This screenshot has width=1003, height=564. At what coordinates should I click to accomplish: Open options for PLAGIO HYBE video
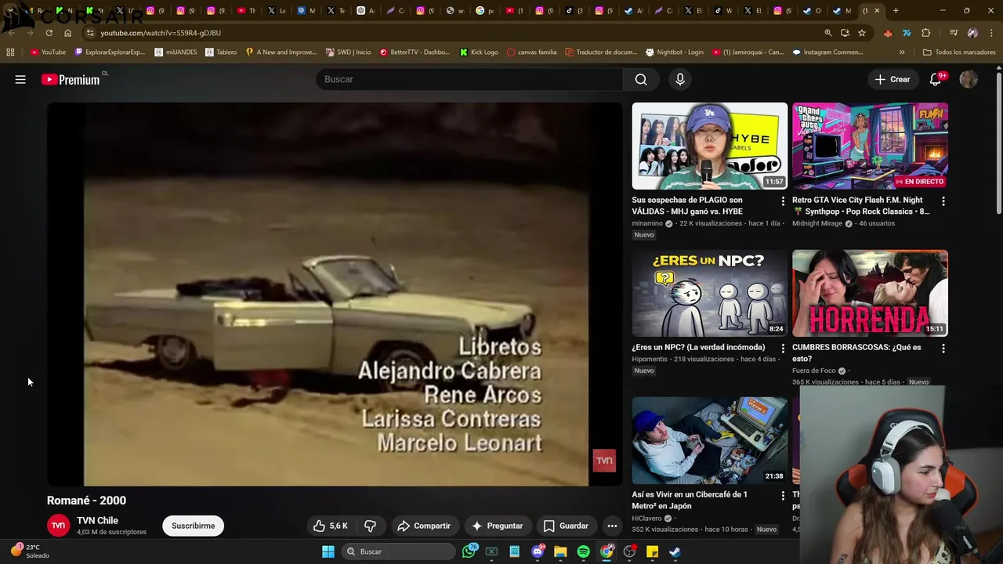click(x=782, y=201)
